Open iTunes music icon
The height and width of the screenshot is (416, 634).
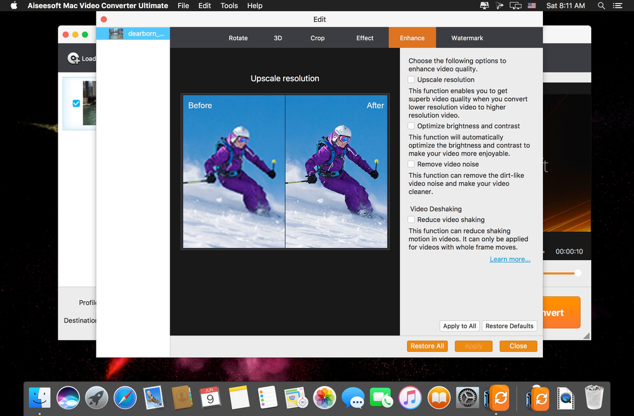pos(410,397)
